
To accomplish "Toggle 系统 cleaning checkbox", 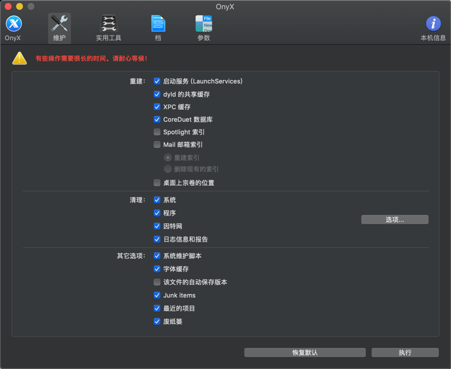I will tap(157, 200).
